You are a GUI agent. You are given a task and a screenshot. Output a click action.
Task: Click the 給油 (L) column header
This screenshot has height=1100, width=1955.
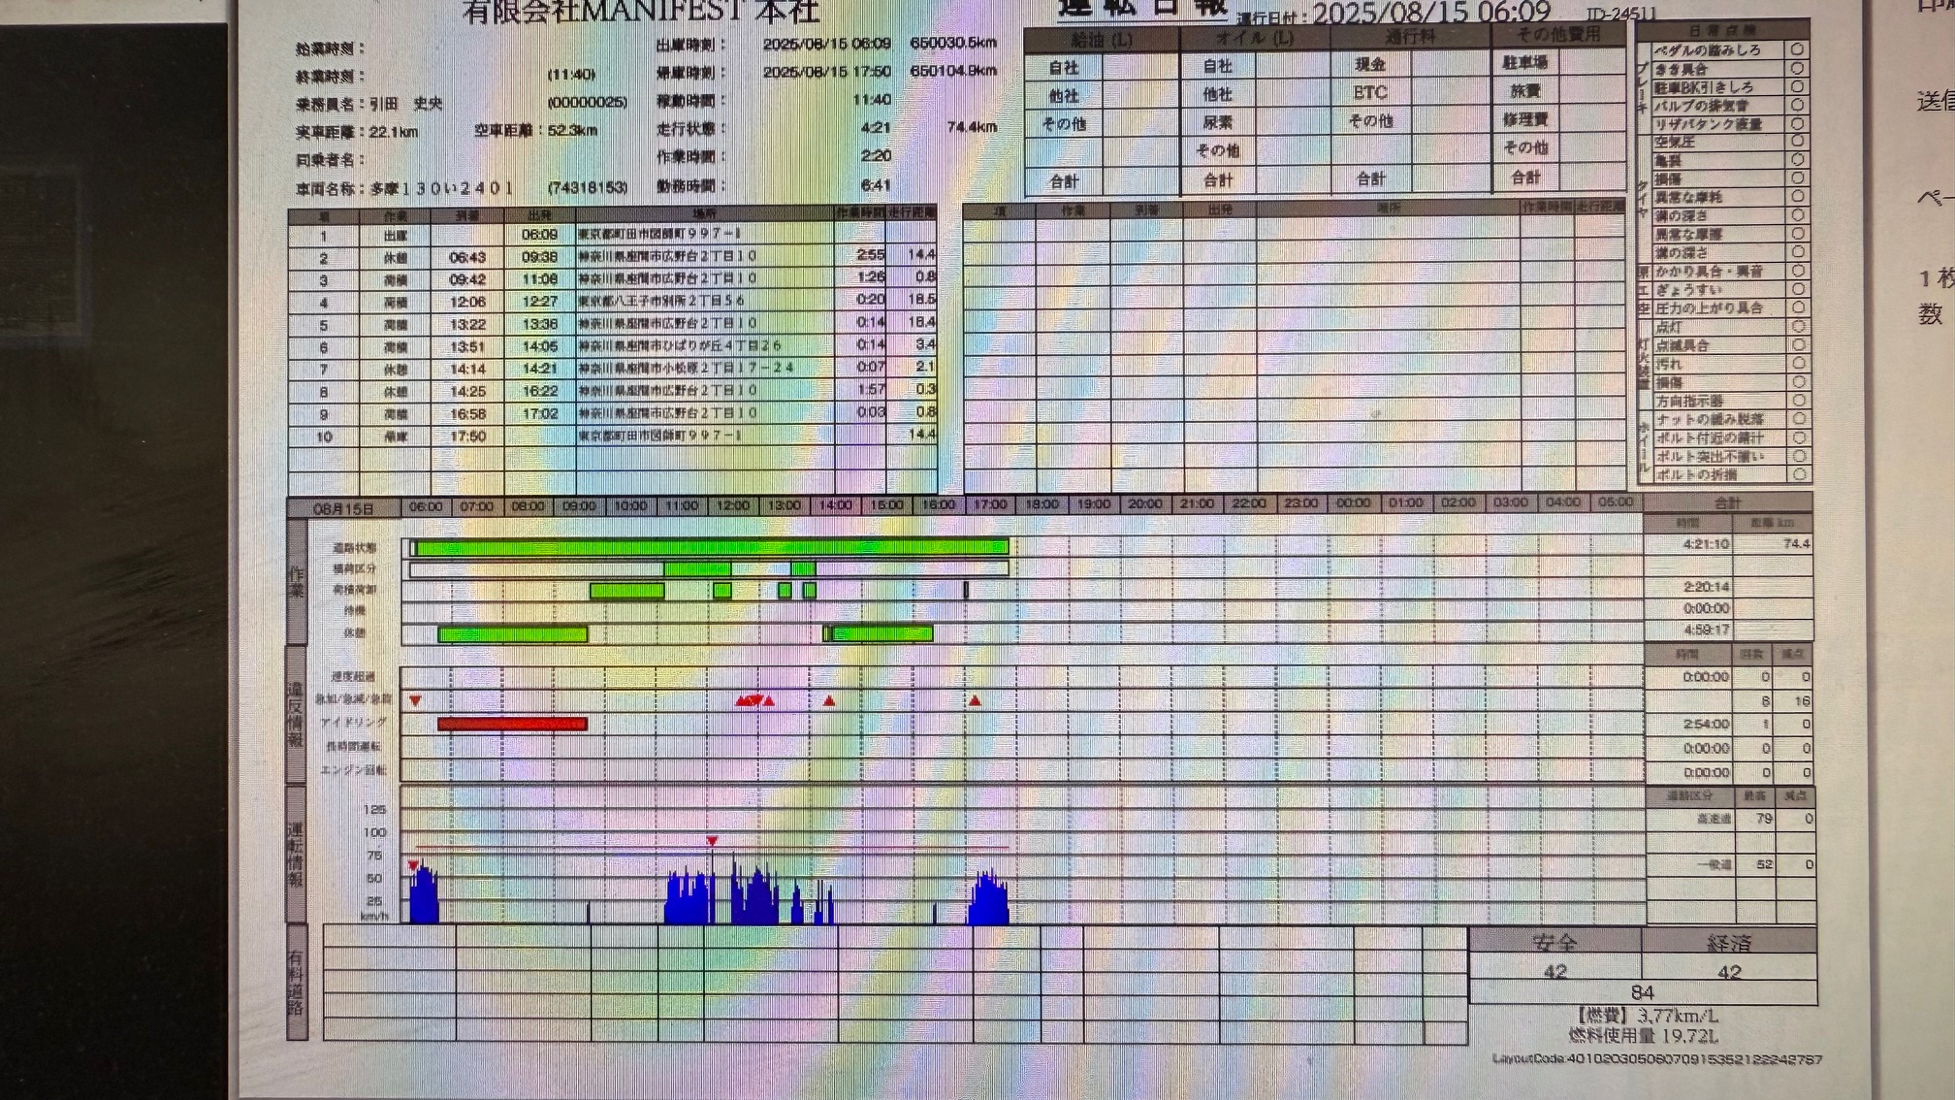point(1102,41)
